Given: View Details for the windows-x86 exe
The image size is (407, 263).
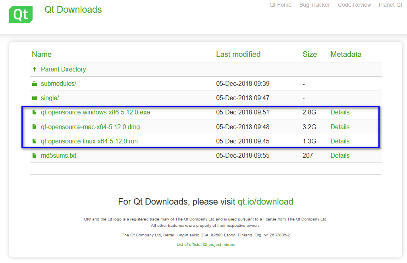Looking at the screenshot, I should 340,112.
